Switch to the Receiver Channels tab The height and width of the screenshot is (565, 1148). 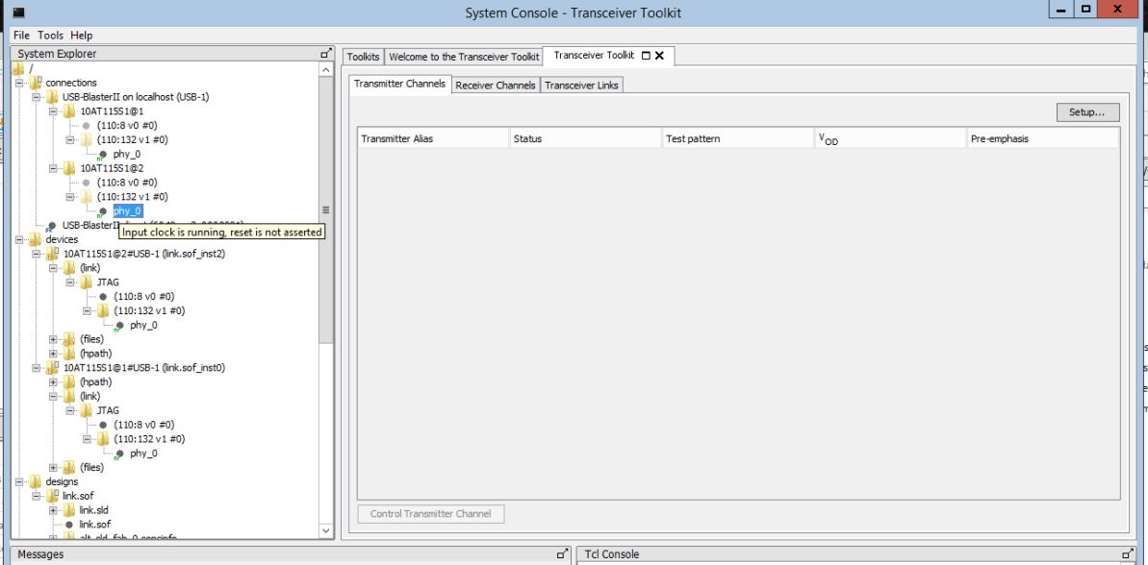(496, 85)
